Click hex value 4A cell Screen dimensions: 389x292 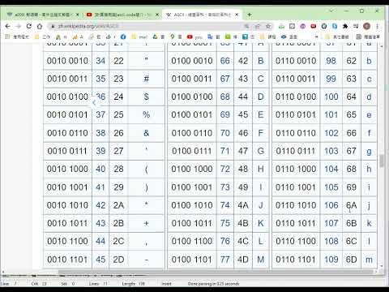[x=243, y=205]
